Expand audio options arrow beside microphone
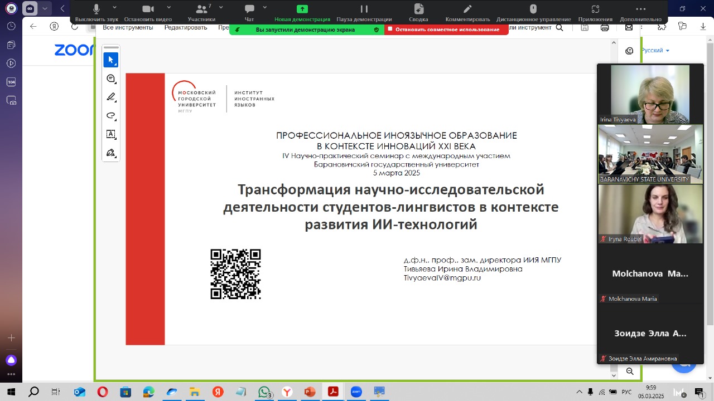The height and width of the screenshot is (401, 714). (114, 7)
